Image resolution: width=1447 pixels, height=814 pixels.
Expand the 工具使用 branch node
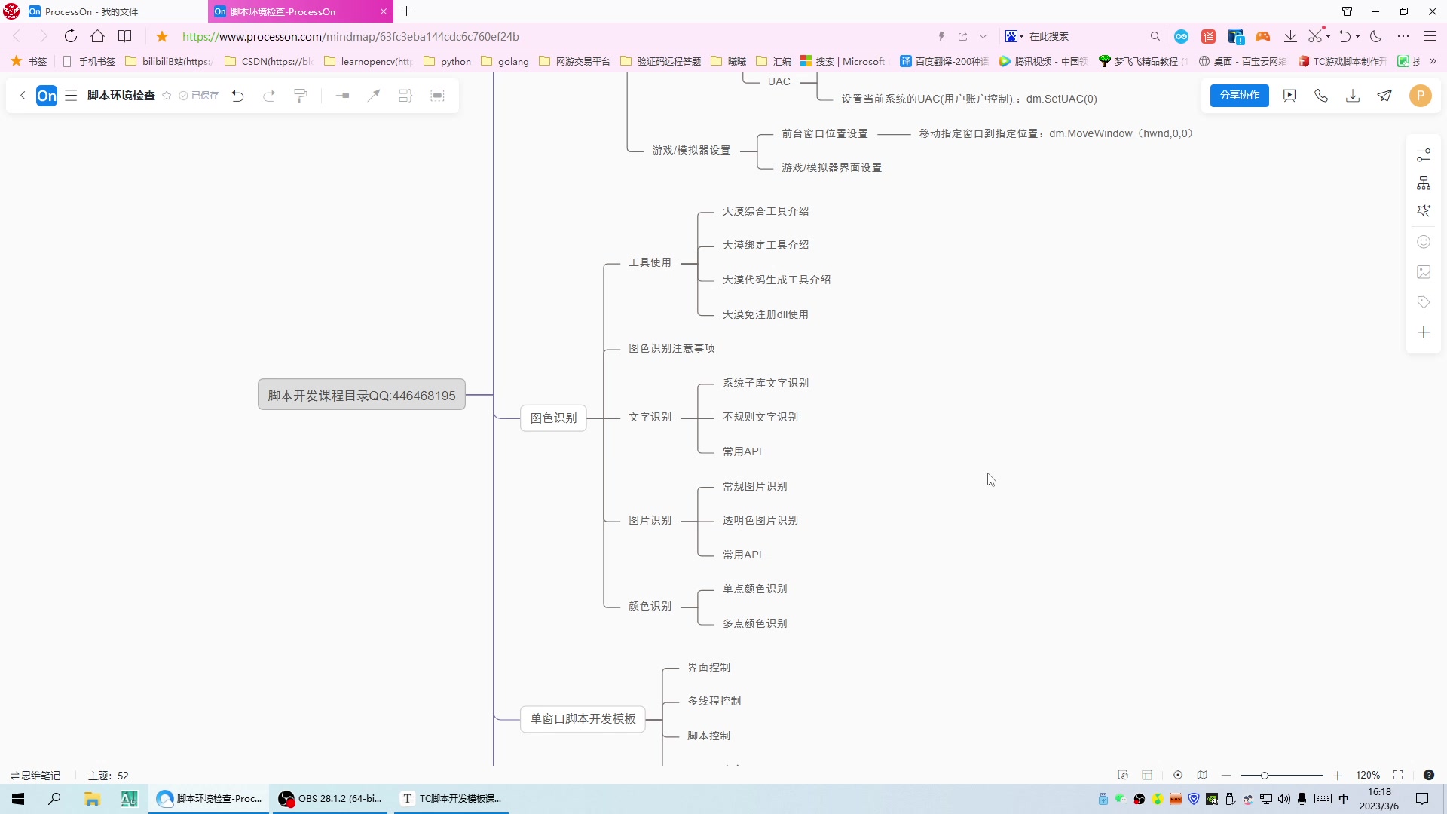tap(650, 262)
